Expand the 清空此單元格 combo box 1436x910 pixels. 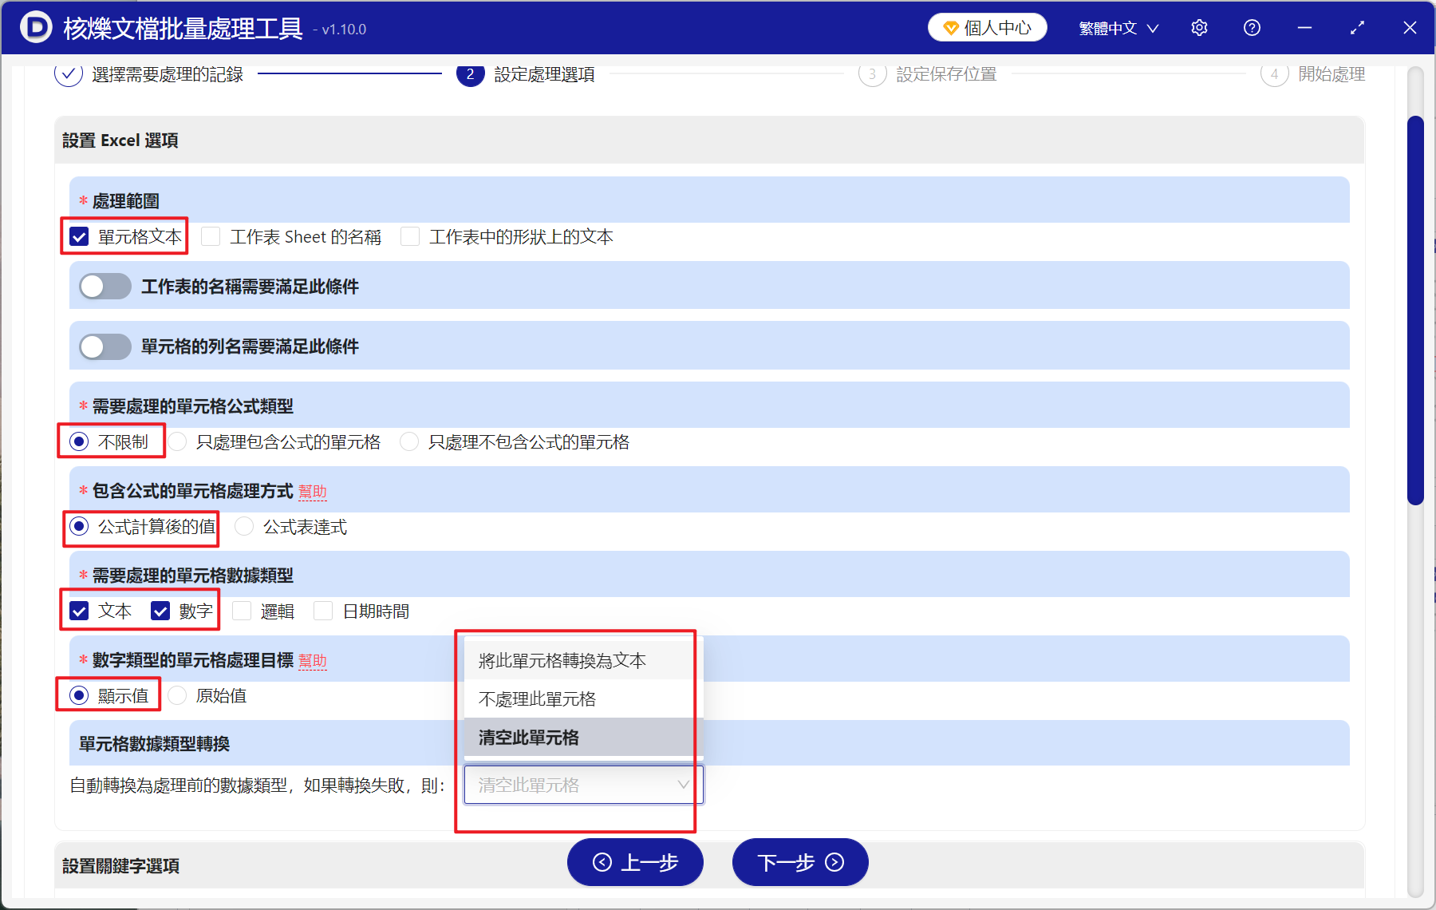click(580, 785)
